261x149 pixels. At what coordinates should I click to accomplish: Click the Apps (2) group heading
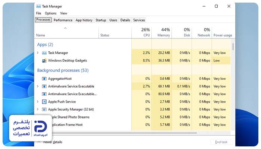45,45
